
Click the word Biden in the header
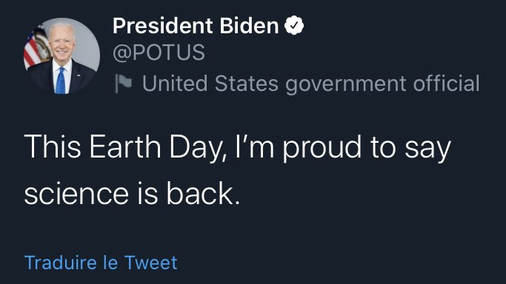point(249,26)
